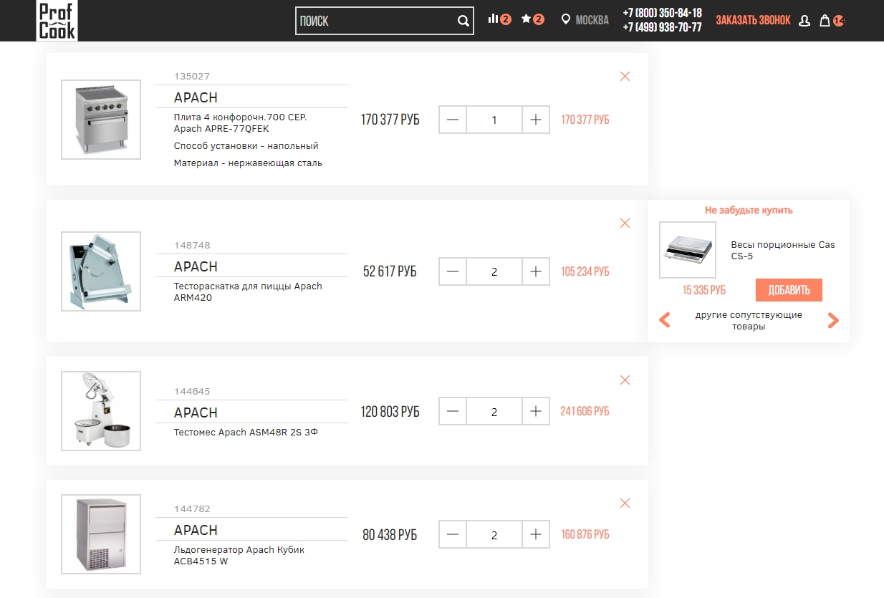Click the 105 234 РУБ total price
884x598 pixels.
pos(585,271)
